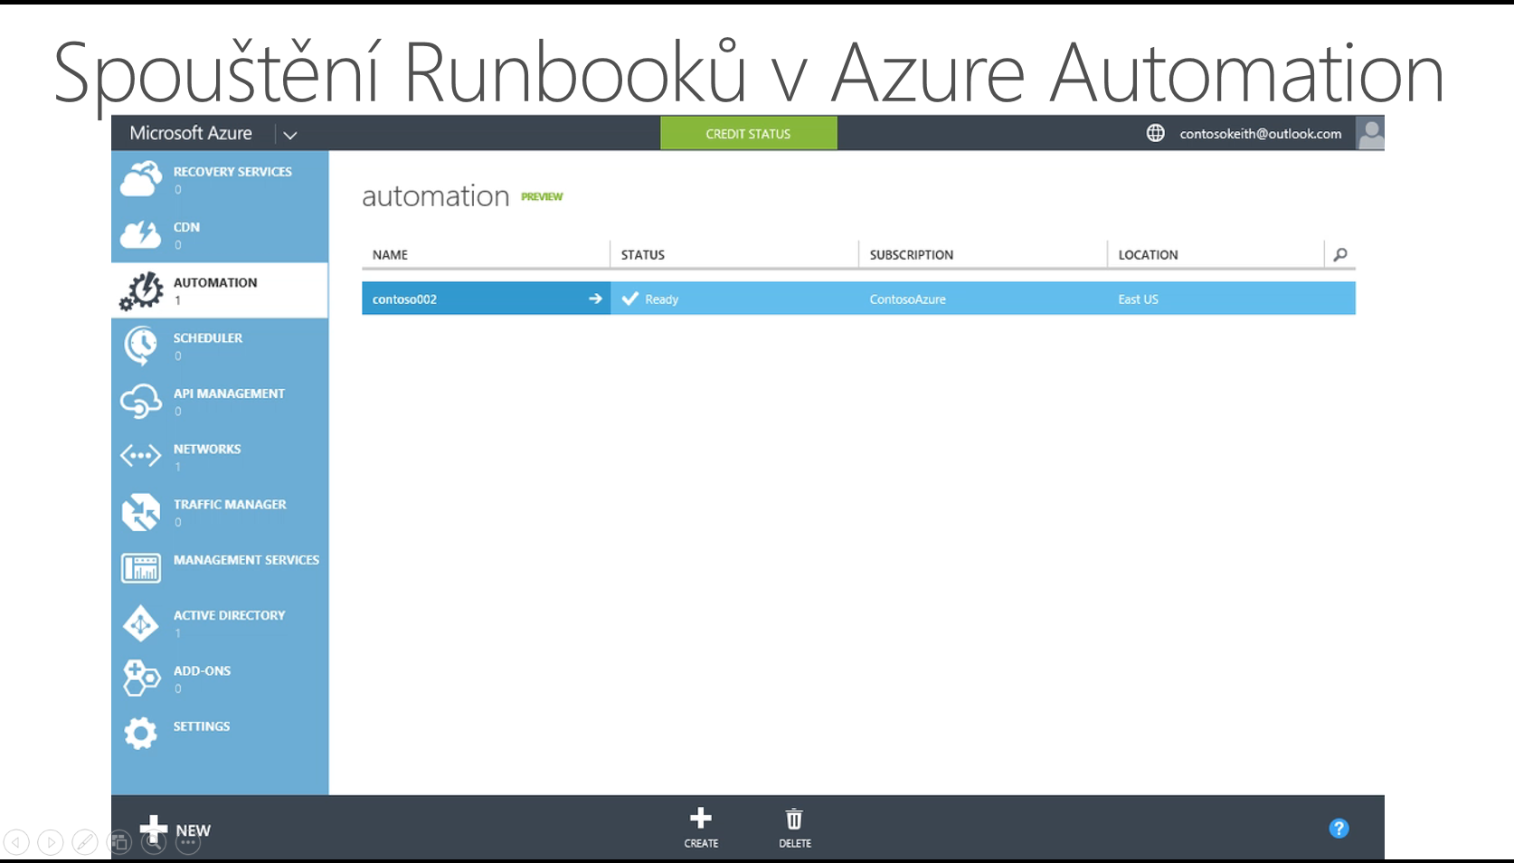Open CREDIT STATUS button
This screenshot has height=863, width=1514.
(749, 133)
